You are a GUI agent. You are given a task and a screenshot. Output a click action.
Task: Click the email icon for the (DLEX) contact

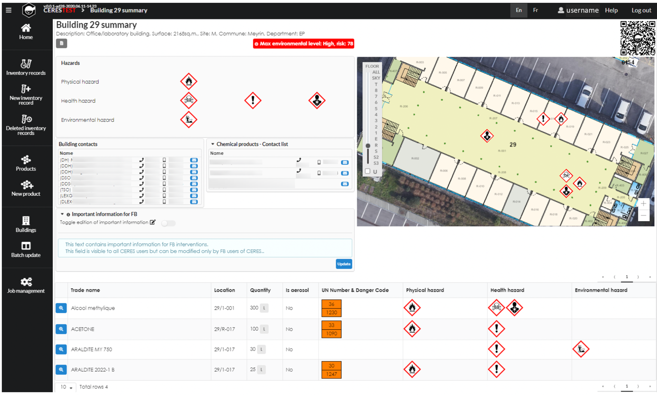point(194,202)
